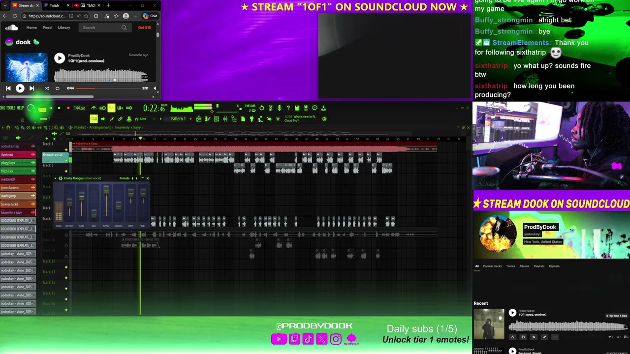Close the Fruity Flangus plugin window

147,178
